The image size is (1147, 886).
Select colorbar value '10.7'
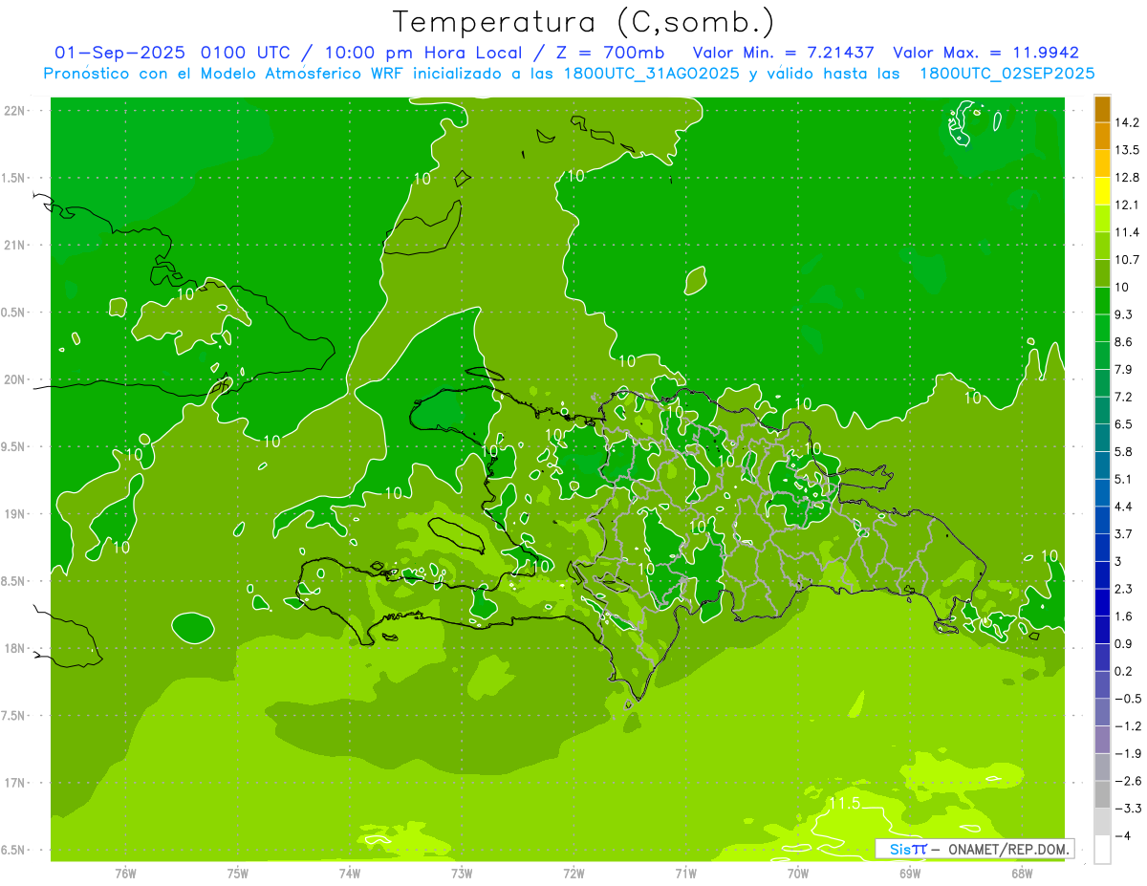pyautogui.click(x=1127, y=260)
